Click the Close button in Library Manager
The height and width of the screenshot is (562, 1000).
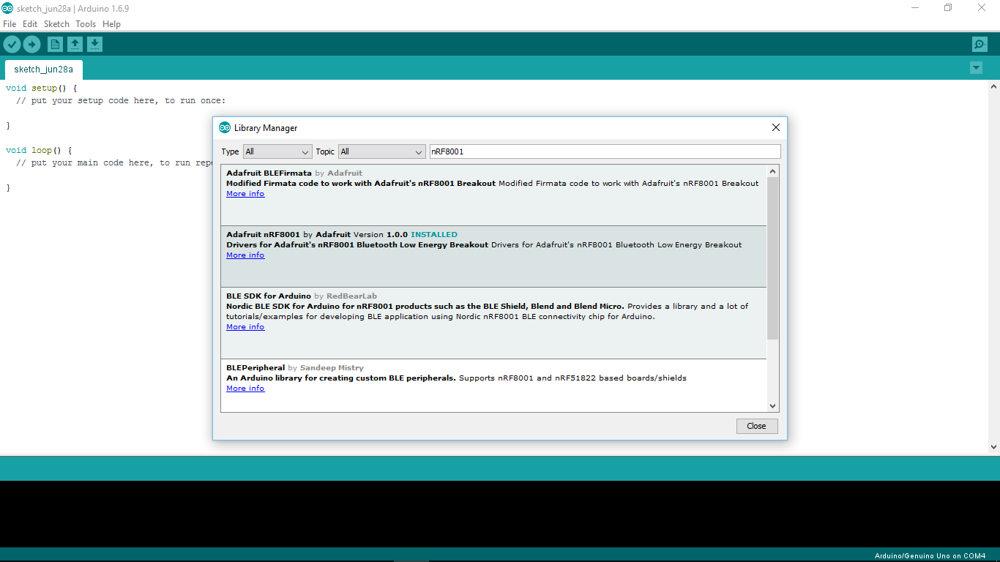[757, 426]
